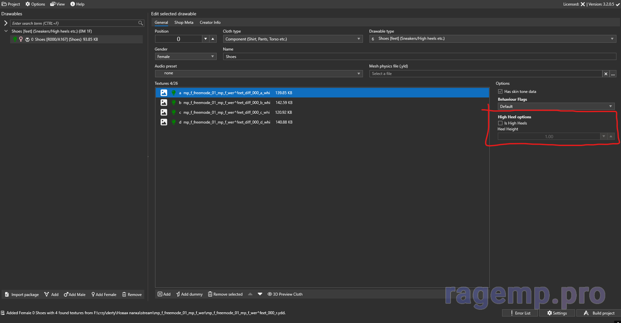Click the move-up arrow below the textures list
This screenshot has height=323, width=621.
click(x=250, y=294)
